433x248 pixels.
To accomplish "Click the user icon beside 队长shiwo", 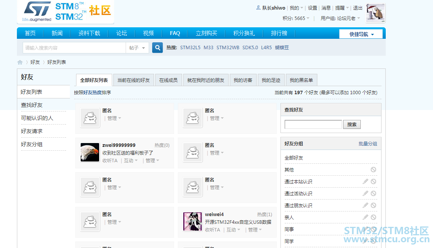I will (x=259, y=8).
